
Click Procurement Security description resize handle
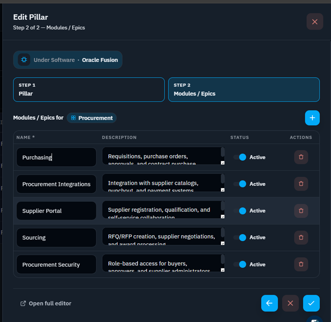pyautogui.click(x=223, y=270)
